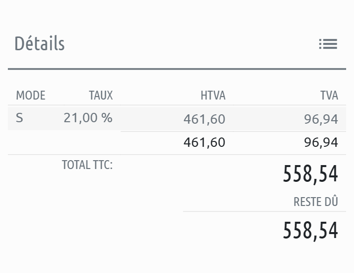Click the thick divider line under Détails
The image size is (354, 273).
(177, 69)
